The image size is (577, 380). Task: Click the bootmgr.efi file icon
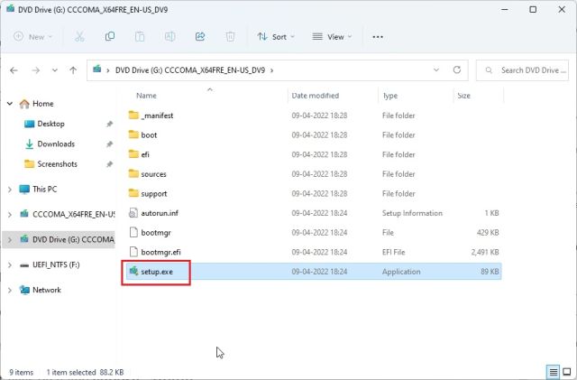(133, 252)
